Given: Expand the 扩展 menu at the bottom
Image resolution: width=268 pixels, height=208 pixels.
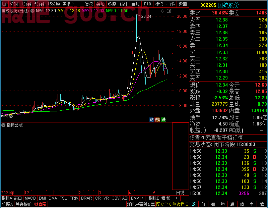Looking at the screenshot, I should coord(7,204).
